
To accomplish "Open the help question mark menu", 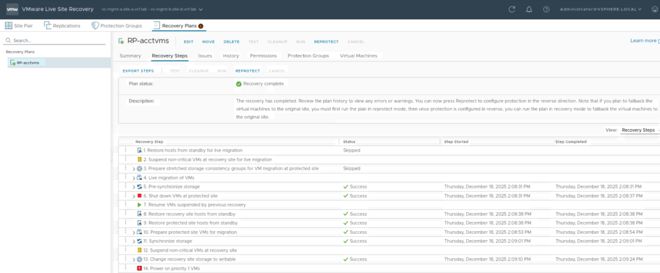I will [x=547, y=10].
